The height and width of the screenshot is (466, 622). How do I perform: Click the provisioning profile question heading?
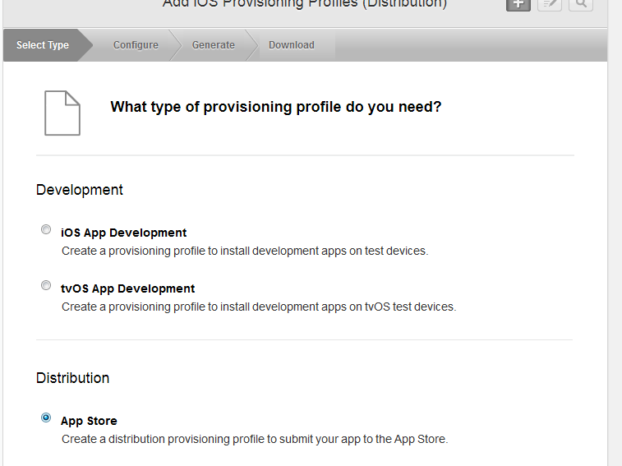pyautogui.click(x=276, y=107)
